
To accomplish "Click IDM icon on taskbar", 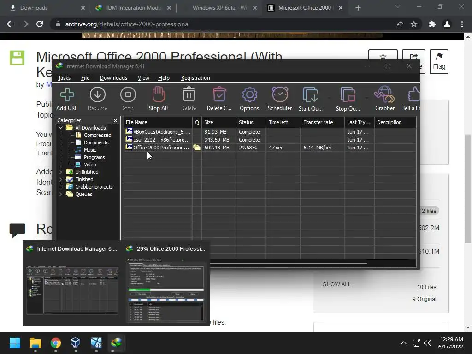I will (116, 342).
